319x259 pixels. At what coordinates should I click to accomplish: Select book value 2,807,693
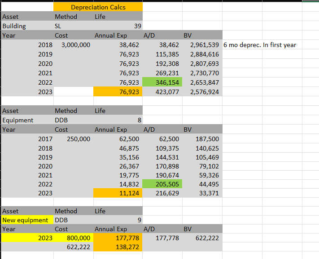202,64
